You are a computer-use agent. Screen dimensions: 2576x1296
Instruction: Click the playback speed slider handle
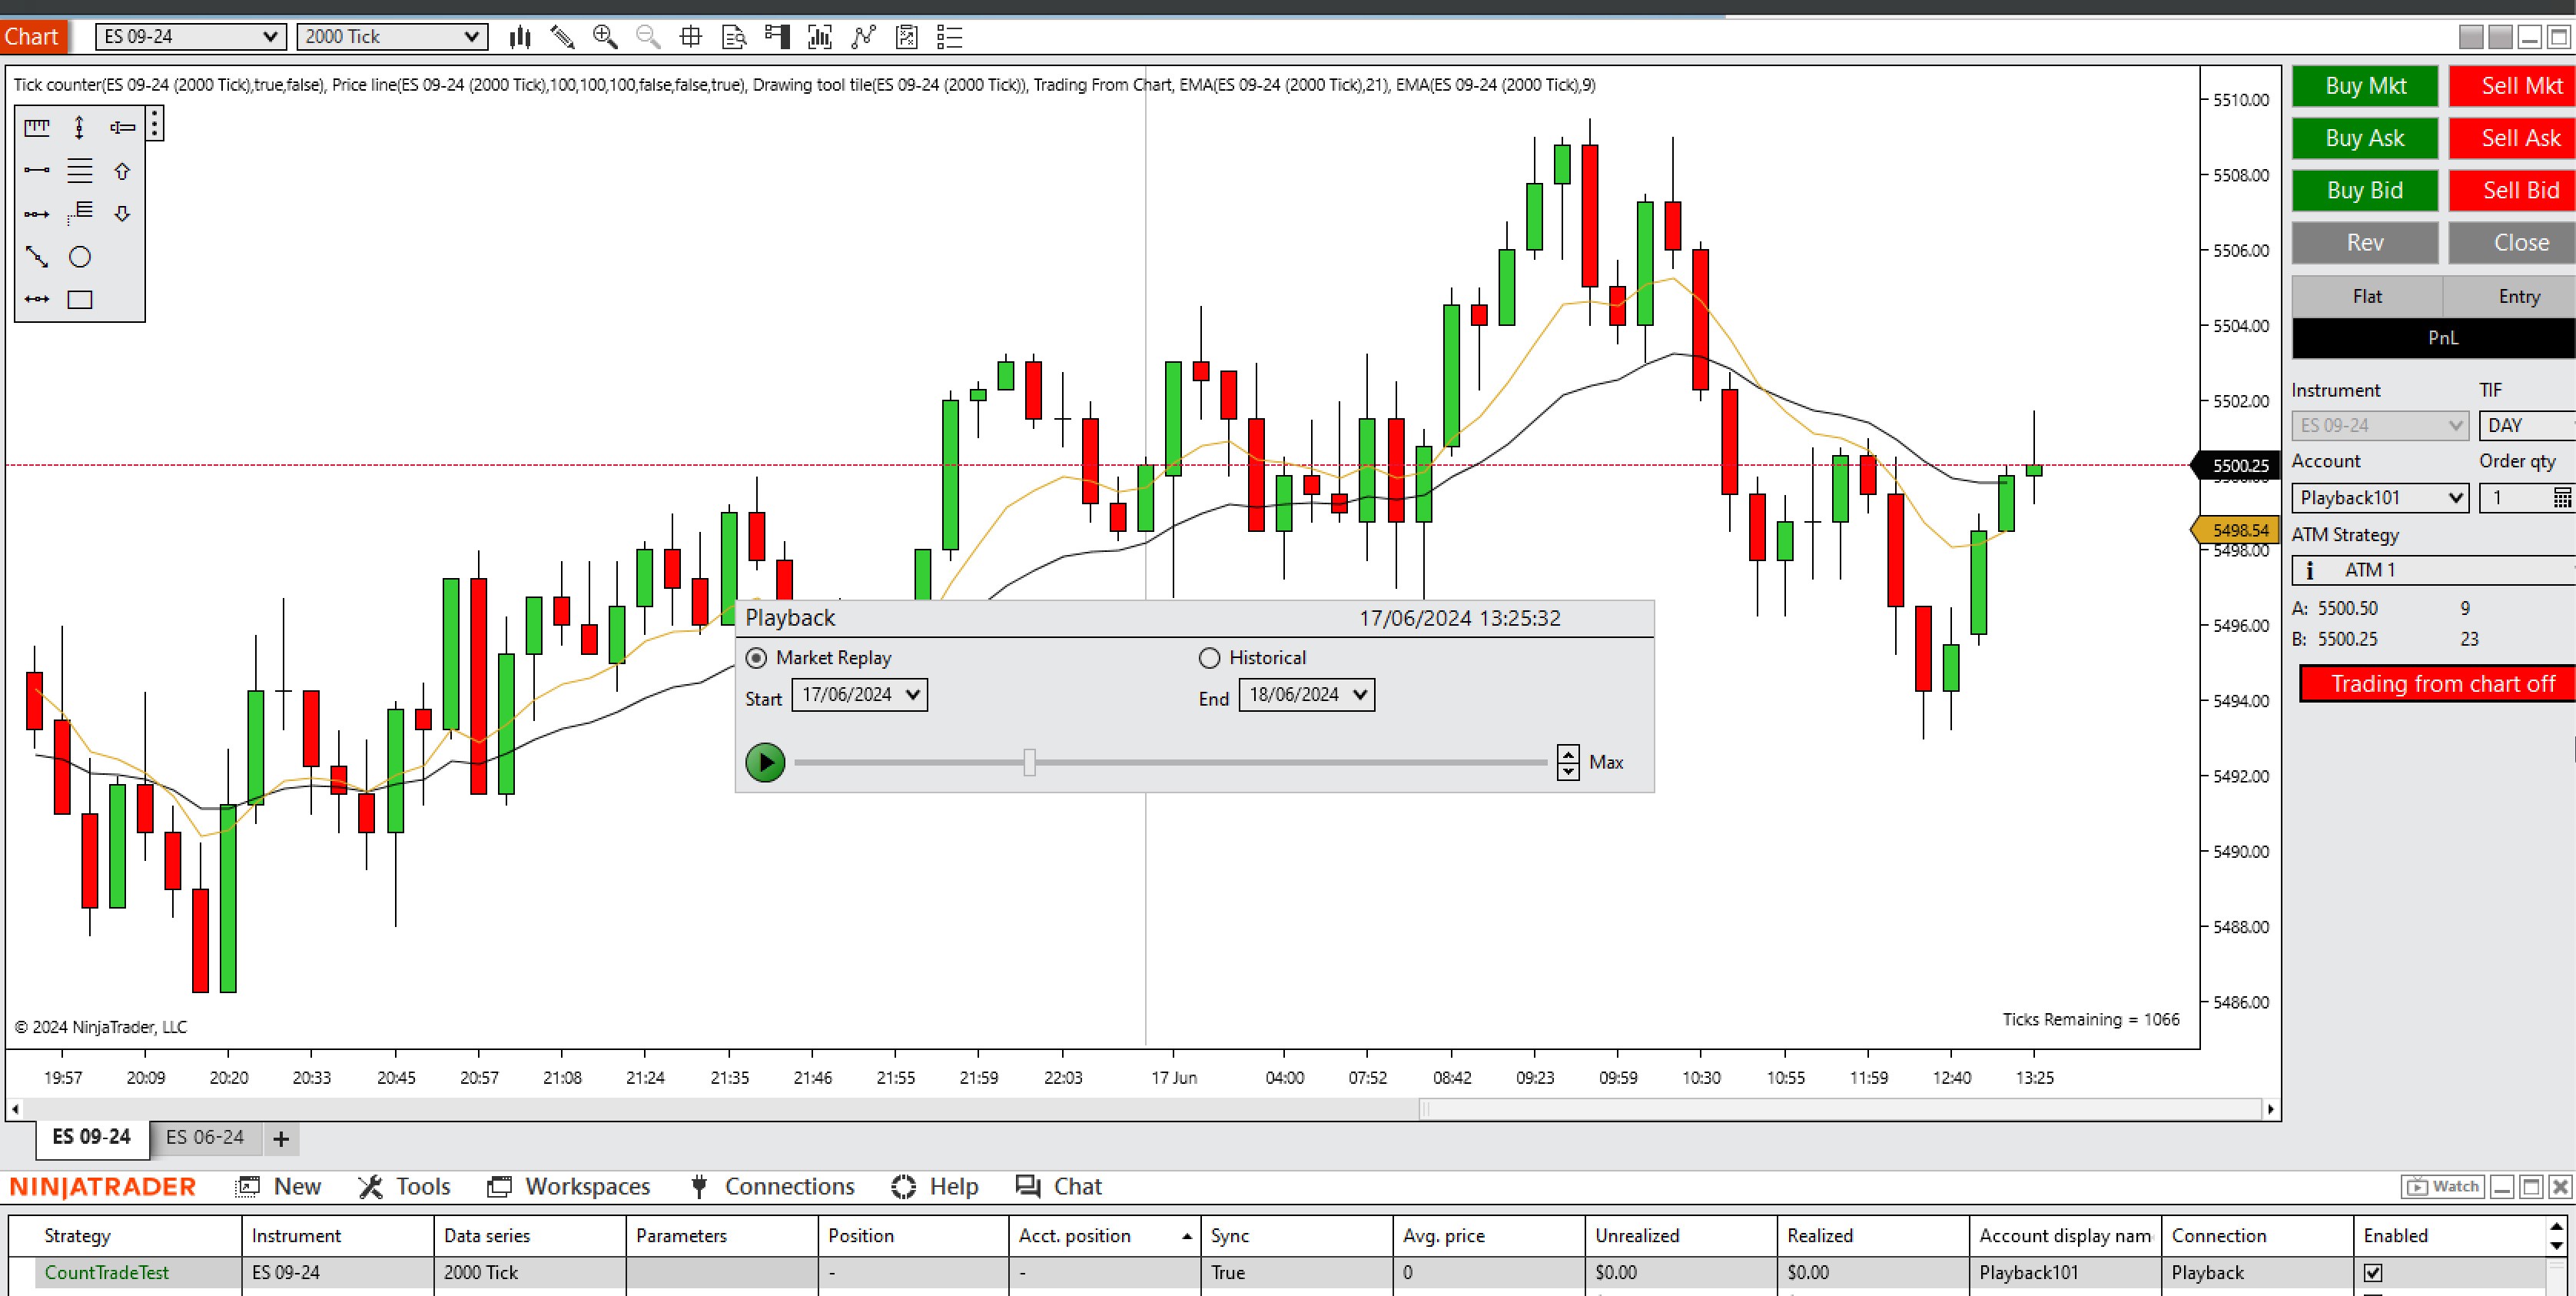click(1029, 763)
